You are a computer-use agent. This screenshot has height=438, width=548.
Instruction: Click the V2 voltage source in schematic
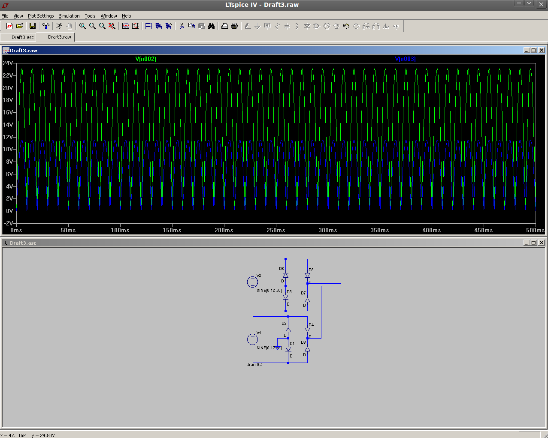click(x=252, y=282)
